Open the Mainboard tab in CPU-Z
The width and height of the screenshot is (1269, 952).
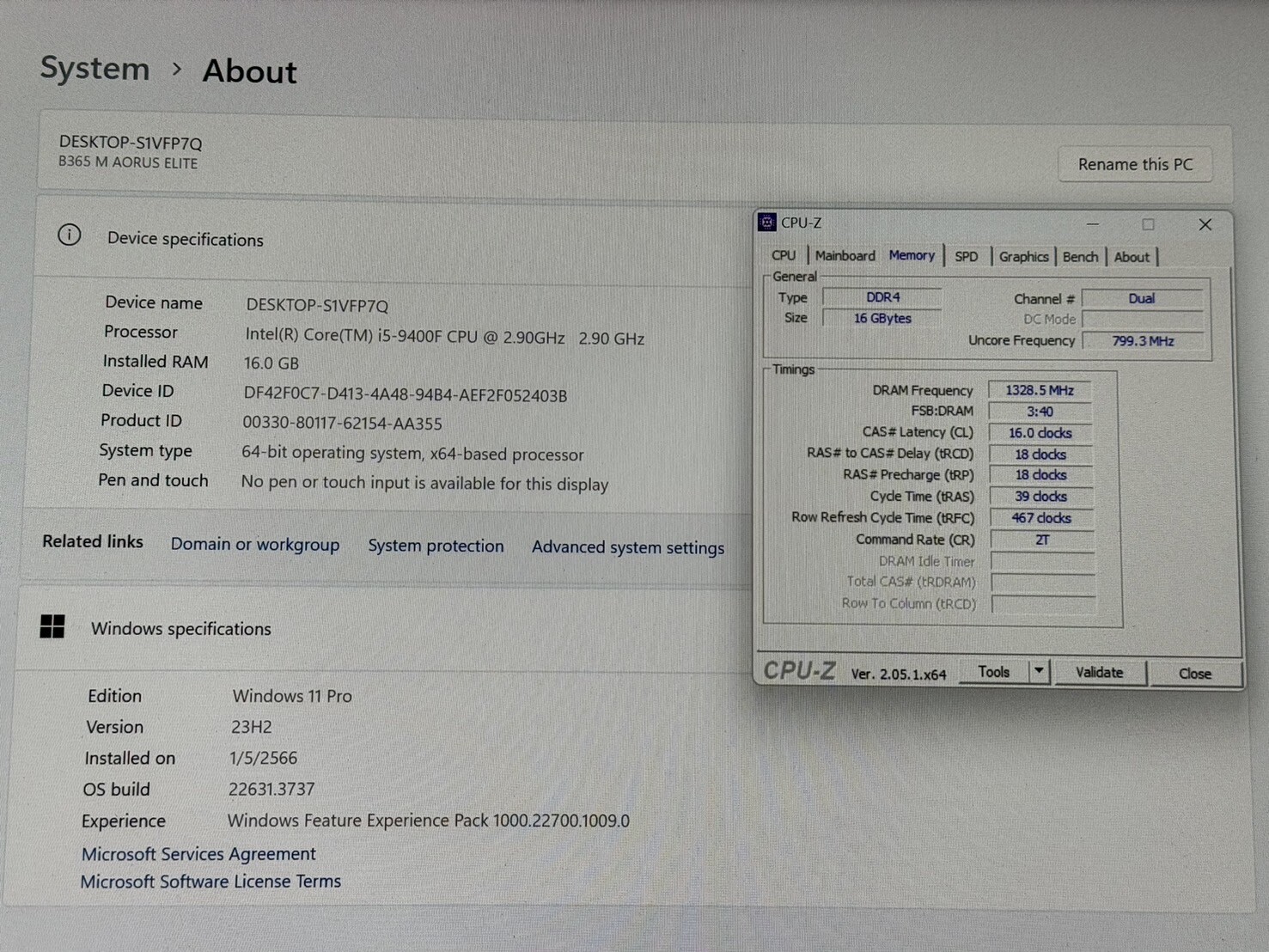845,255
